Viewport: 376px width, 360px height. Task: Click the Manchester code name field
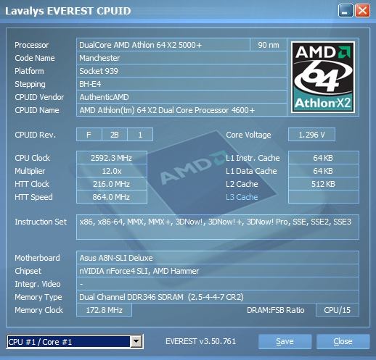pos(181,58)
